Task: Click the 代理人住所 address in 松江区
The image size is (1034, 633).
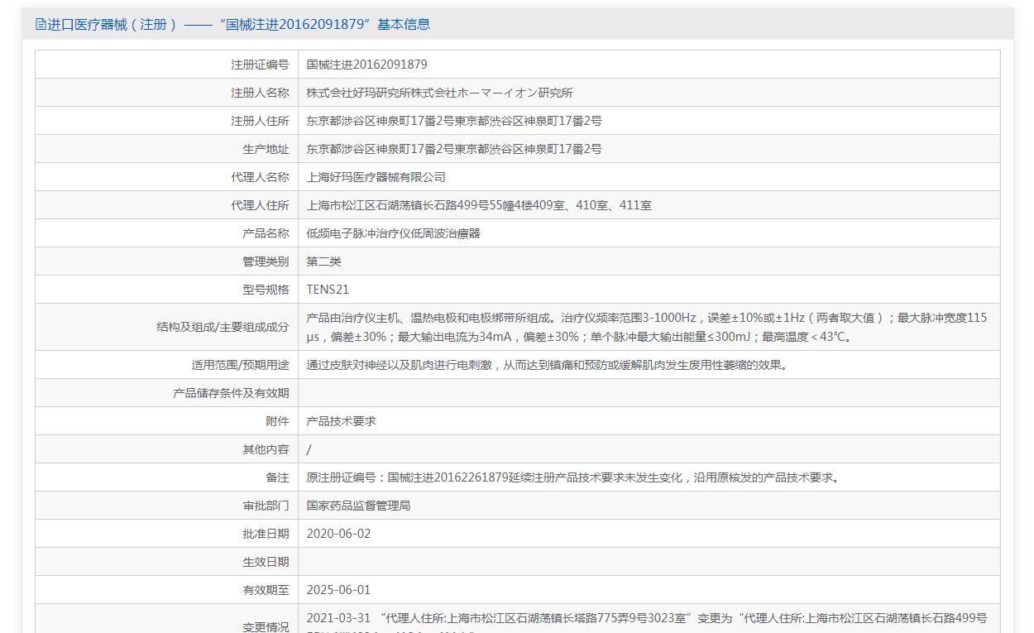Action: 478,205
